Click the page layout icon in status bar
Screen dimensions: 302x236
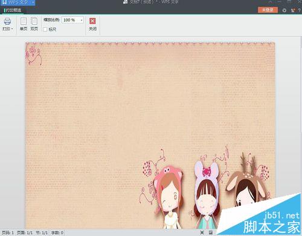(211, 232)
